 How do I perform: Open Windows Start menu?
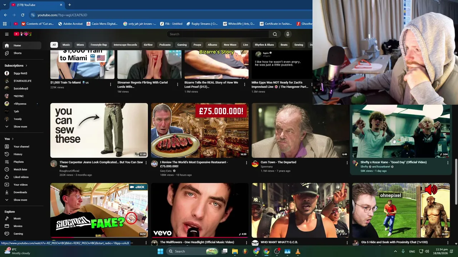pos(160,251)
